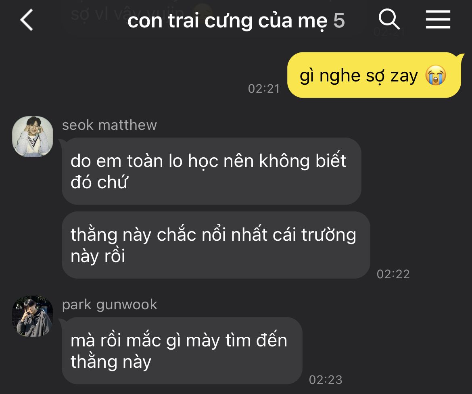Tap the member count number 5
The width and height of the screenshot is (472, 394).
point(339,21)
